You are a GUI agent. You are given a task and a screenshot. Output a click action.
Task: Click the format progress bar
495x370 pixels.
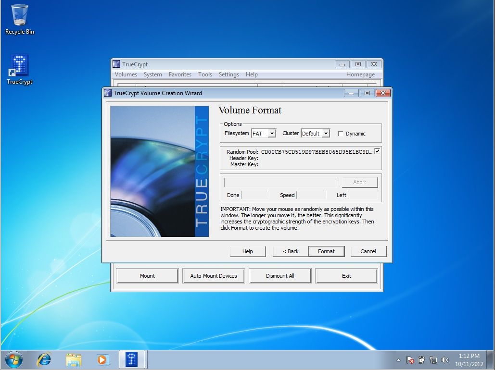[280, 182]
